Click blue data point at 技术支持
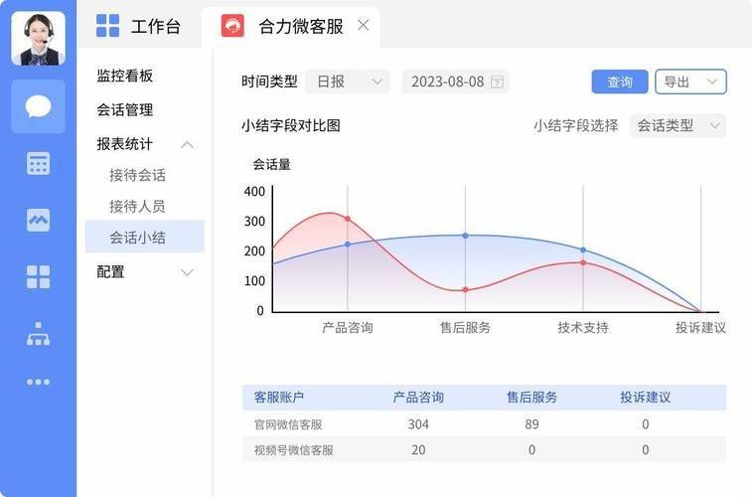The image size is (752, 497). (583, 249)
